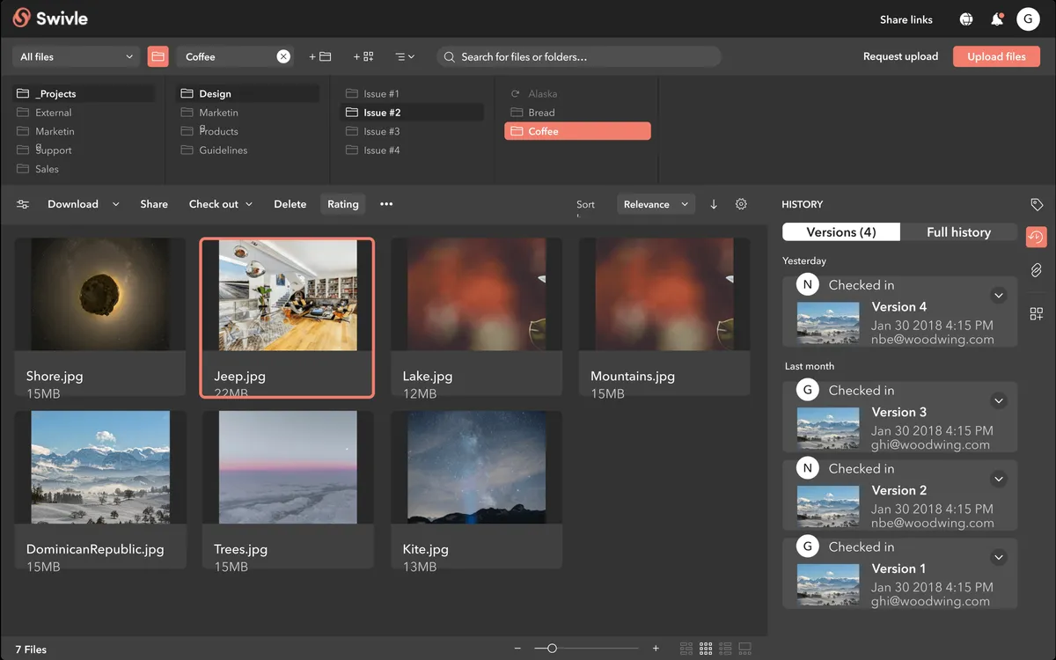The width and height of the screenshot is (1056, 660).
Task: Click the filter sliders icon
Action: point(23,204)
